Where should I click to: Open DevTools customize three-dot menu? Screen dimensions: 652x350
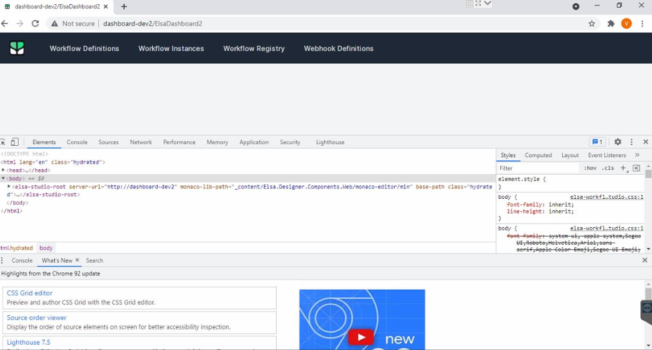[632, 142]
